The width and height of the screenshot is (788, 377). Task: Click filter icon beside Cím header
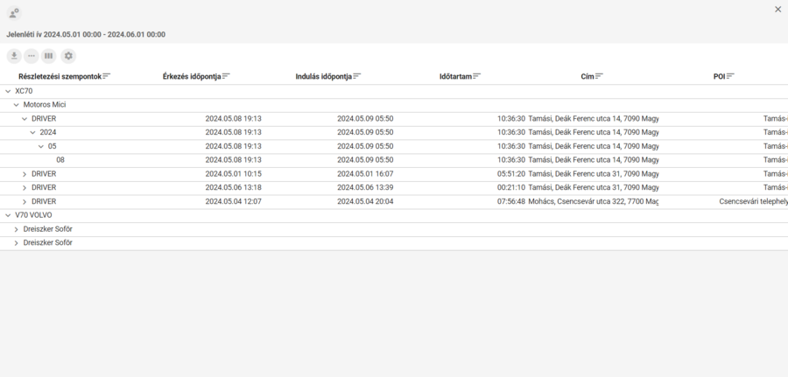click(600, 77)
